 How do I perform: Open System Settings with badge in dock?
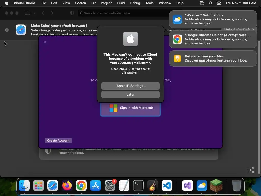pyautogui.click(x=110, y=185)
